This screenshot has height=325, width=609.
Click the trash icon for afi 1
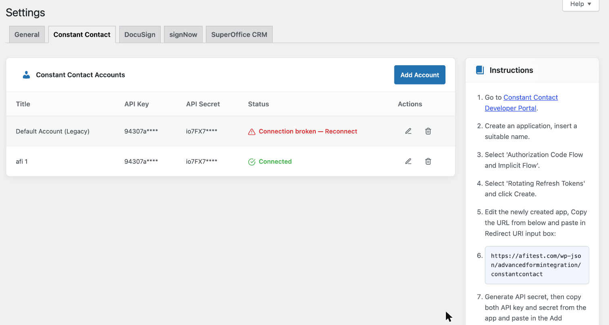pos(428,161)
